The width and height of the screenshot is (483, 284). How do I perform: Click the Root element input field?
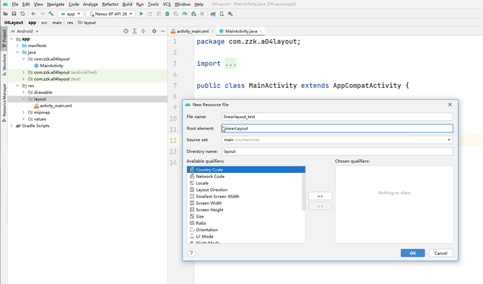click(337, 128)
